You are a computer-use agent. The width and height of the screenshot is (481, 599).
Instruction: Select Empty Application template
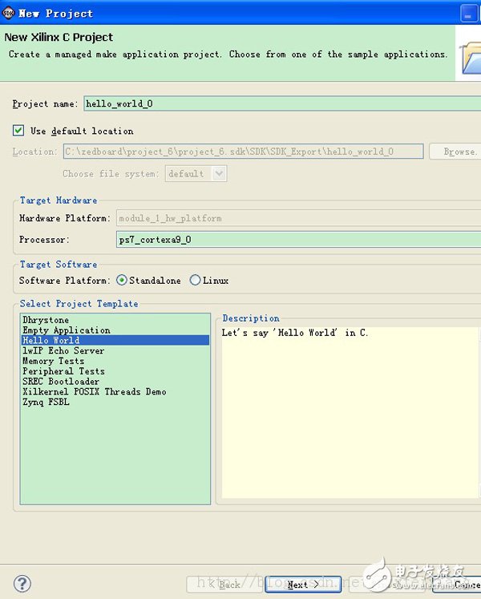point(66,330)
